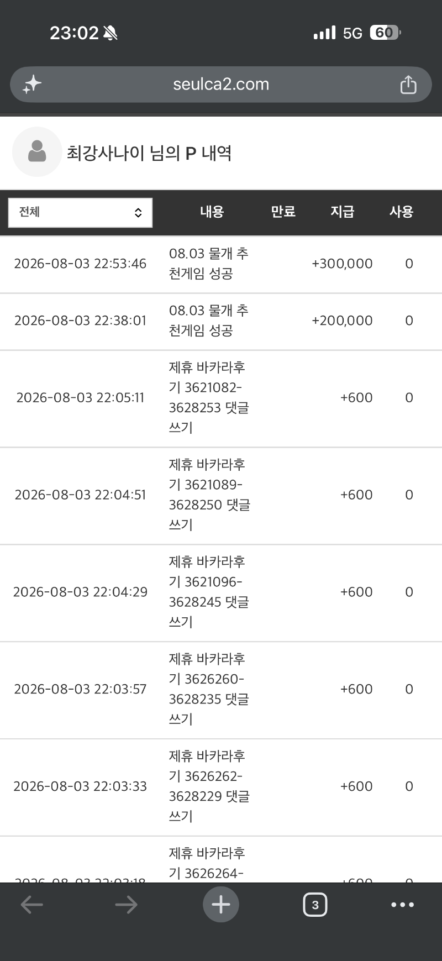
Task: Tap the 사용 column header
Action: pyautogui.click(x=401, y=212)
